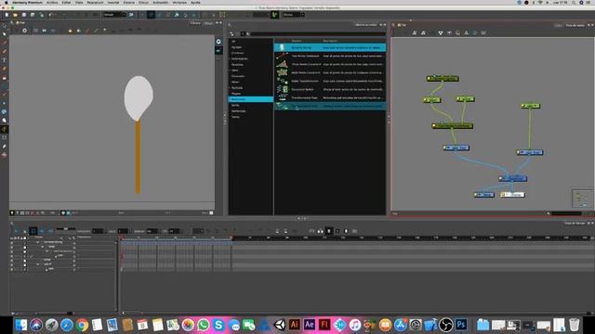This screenshot has height=334, width=595.
Task: Open the Editar menu
Action: [x=66, y=2]
